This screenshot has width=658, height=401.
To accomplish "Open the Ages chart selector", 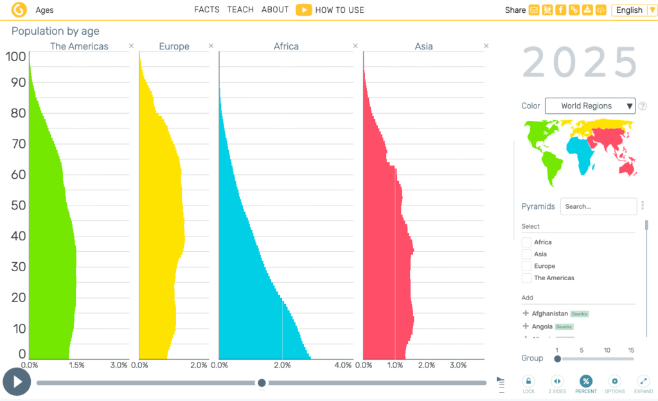I will (44, 10).
